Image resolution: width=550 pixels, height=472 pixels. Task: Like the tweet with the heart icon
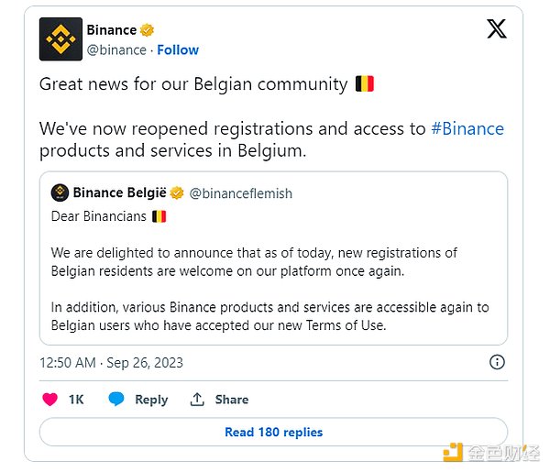coord(50,400)
